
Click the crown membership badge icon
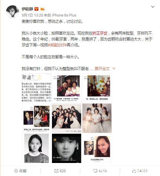[x=42, y=9]
